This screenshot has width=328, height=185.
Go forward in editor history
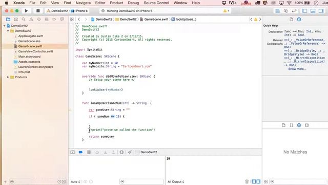(x=86, y=20)
